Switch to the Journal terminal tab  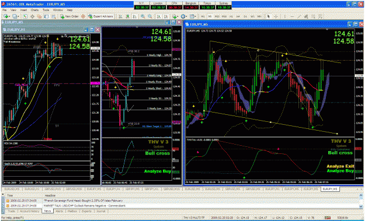pyautogui.click(x=100, y=211)
